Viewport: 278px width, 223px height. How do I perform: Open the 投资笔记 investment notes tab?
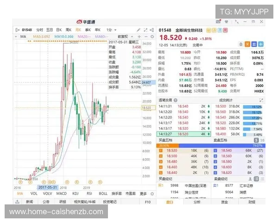(x=110, y=202)
